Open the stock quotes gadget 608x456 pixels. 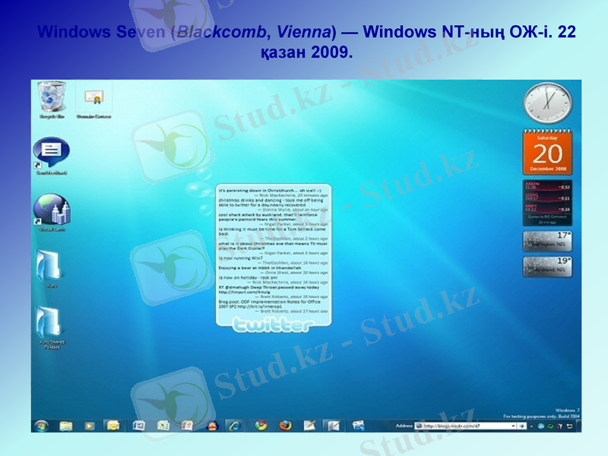(547, 201)
